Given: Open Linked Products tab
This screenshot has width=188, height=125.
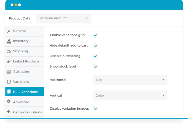Looking at the screenshot, I should 25,61.
